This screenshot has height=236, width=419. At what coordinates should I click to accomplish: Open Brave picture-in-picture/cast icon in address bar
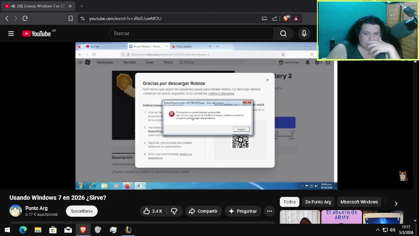[x=264, y=18]
